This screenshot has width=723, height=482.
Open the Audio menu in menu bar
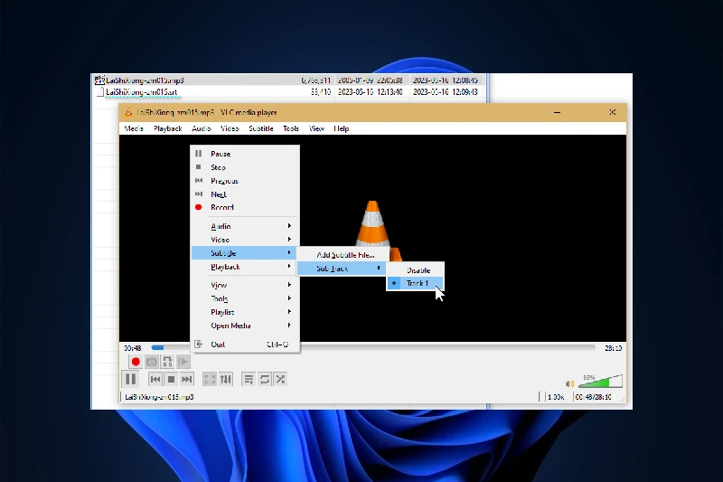click(x=201, y=128)
